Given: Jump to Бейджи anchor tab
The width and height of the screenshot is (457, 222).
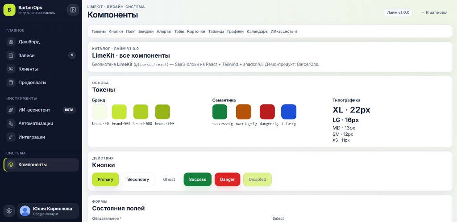Looking at the screenshot, I should click(146, 31).
